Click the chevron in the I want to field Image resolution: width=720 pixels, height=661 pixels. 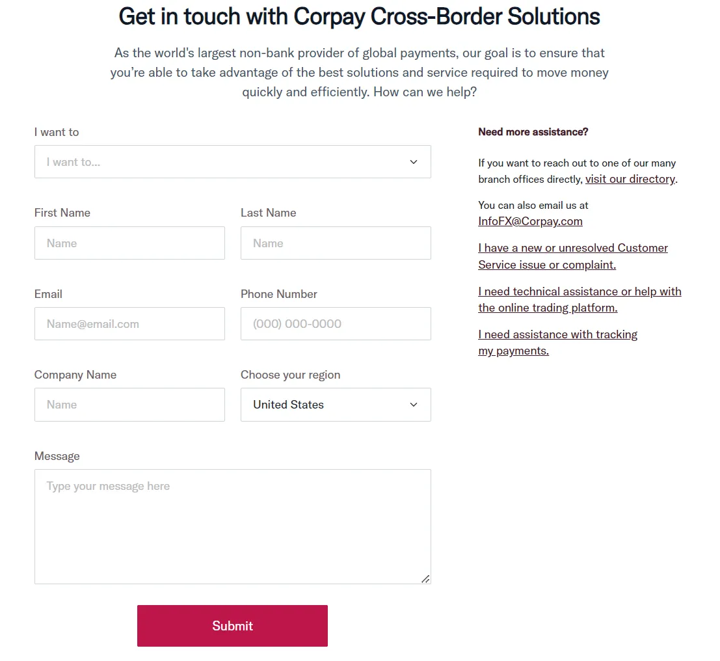(x=413, y=162)
